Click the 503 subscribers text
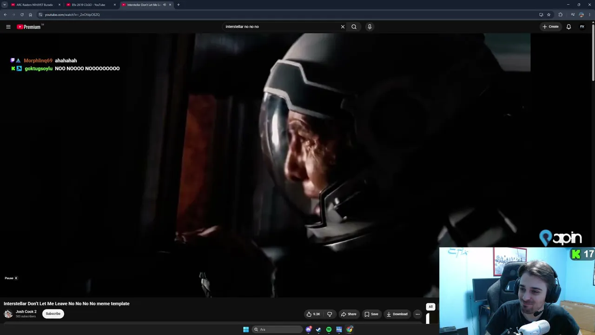Image resolution: width=595 pixels, height=335 pixels. point(26,316)
